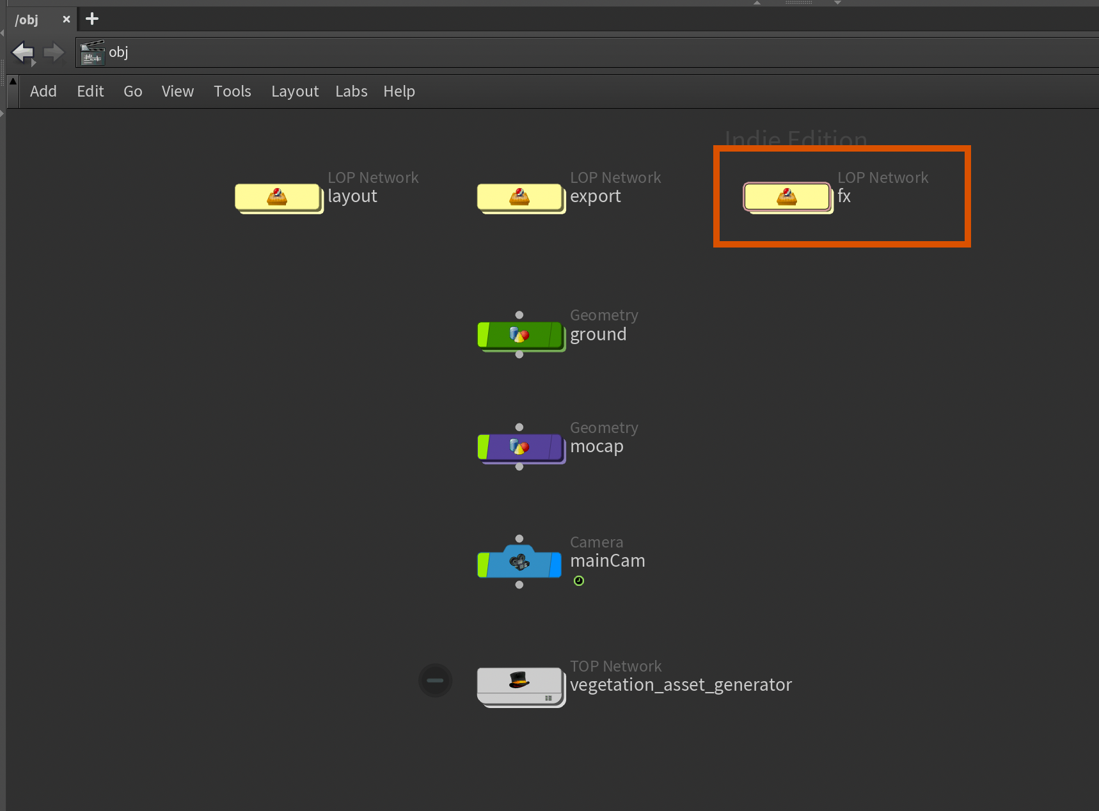Toggle the mainCam node's blue display flag
Viewport: 1099px width, 811px height.
[555, 565]
